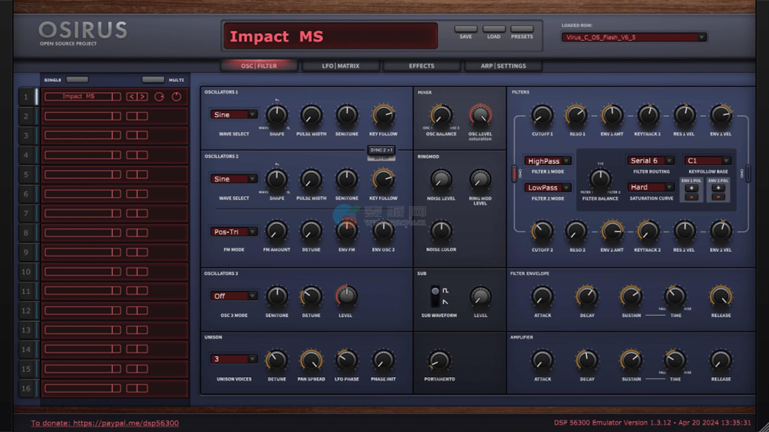The image size is (769, 432).
Task: Click ENV 2 POL minus button
Action: click(x=718, y=197)
